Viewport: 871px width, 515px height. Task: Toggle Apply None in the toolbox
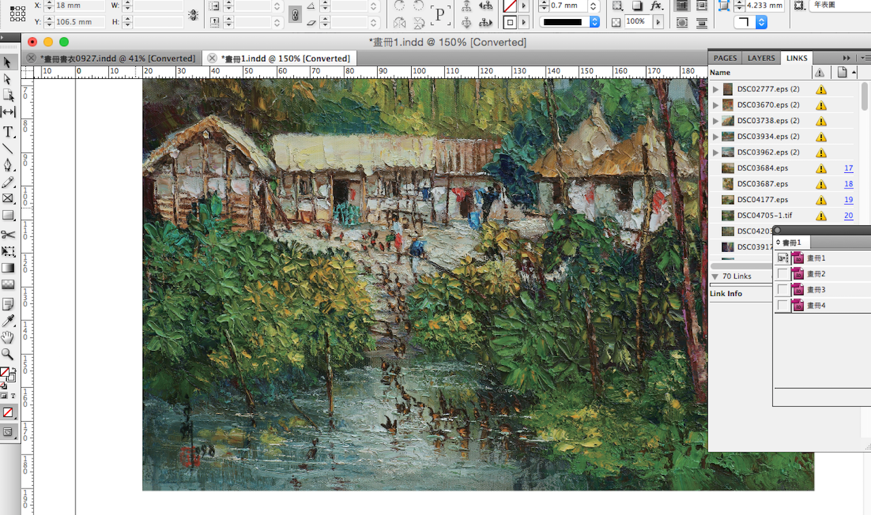pyautogui.click(x=8, y=412)
